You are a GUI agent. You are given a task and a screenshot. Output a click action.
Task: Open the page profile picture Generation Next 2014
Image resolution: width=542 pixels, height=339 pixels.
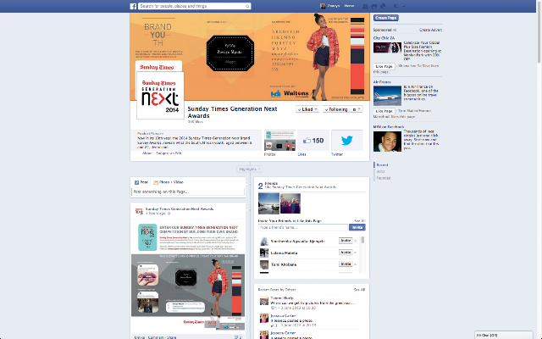pyautogui.click(x=160, y=95)
